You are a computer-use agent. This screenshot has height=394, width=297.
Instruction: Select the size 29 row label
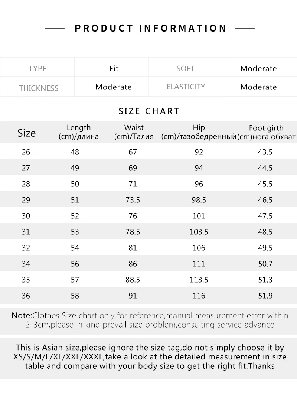[26, 200]
